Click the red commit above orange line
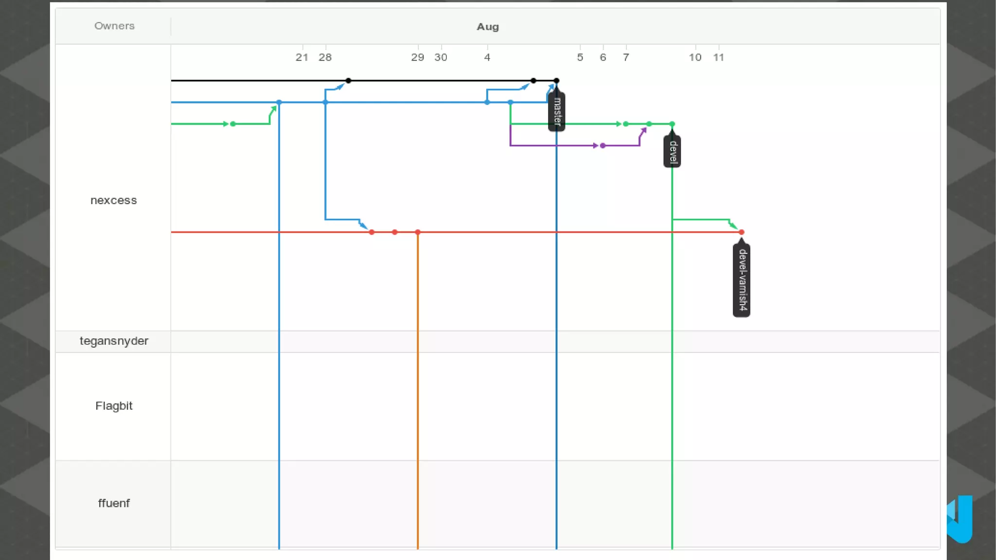Screen dimensions: 996x560 (x=418, y=232)
